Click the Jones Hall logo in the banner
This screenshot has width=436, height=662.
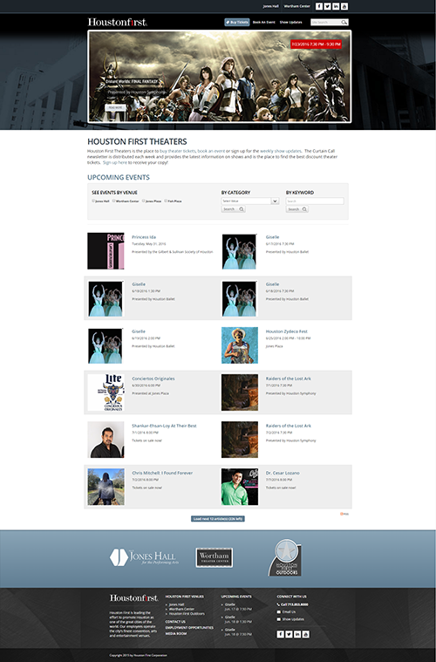pos(143,557)
